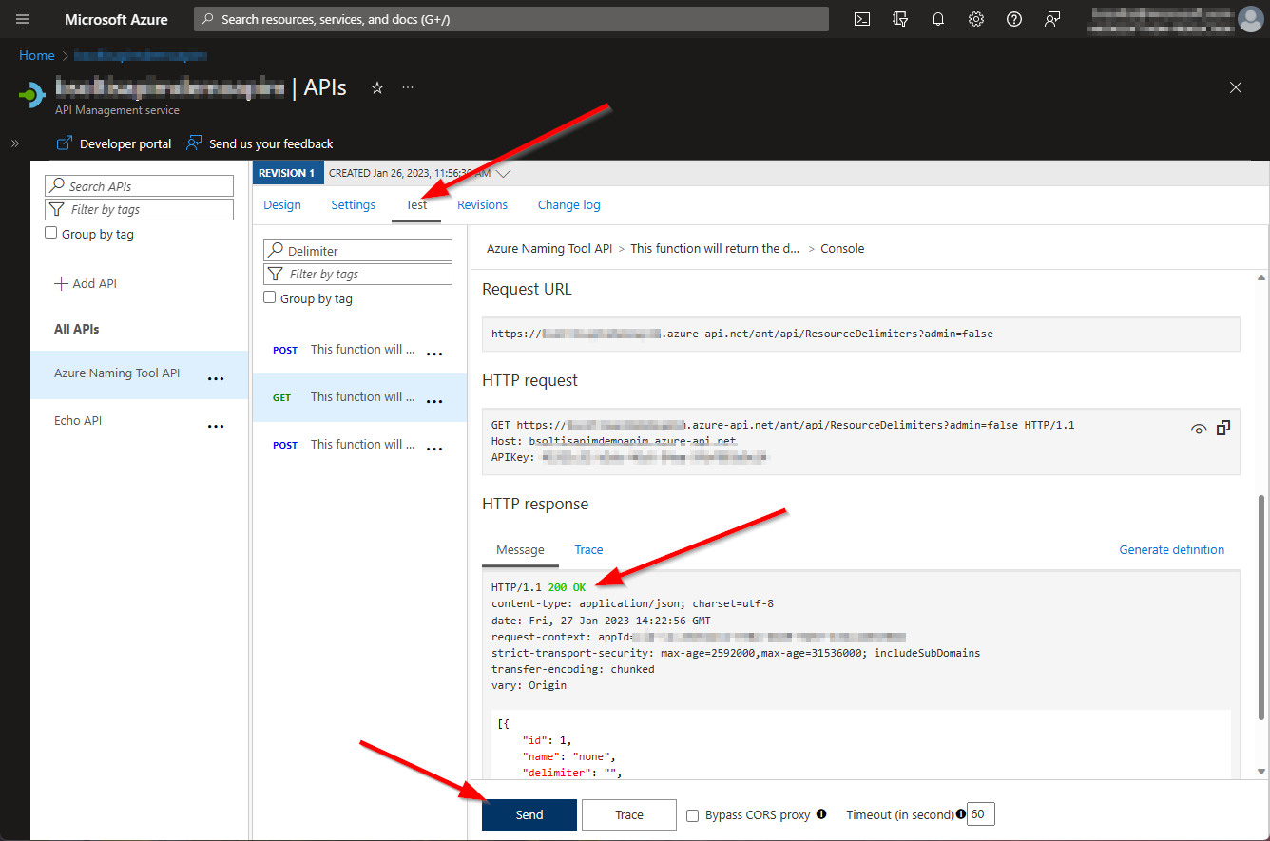The width and height of the screenshot is (1270, 841).
Task: Copy the HTTP request using the copy icon
Action: pos(1223,428)
